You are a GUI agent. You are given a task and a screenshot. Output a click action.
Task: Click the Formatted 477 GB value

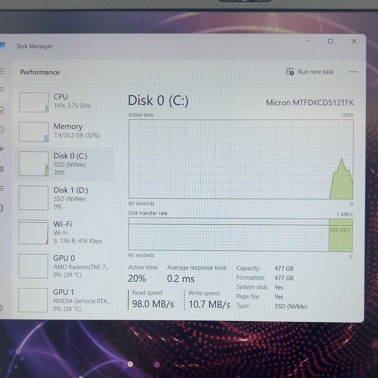[x=284, y=278]
